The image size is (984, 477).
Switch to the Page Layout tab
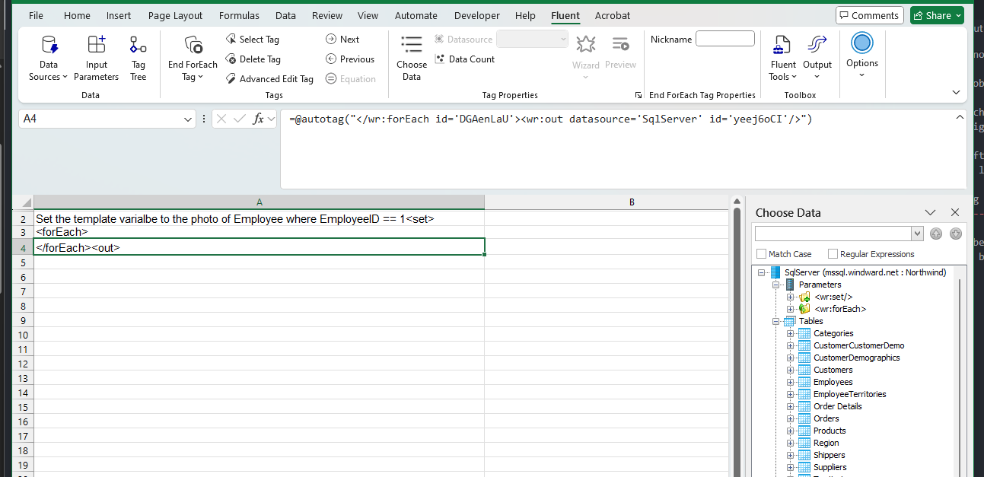point(176,15)
